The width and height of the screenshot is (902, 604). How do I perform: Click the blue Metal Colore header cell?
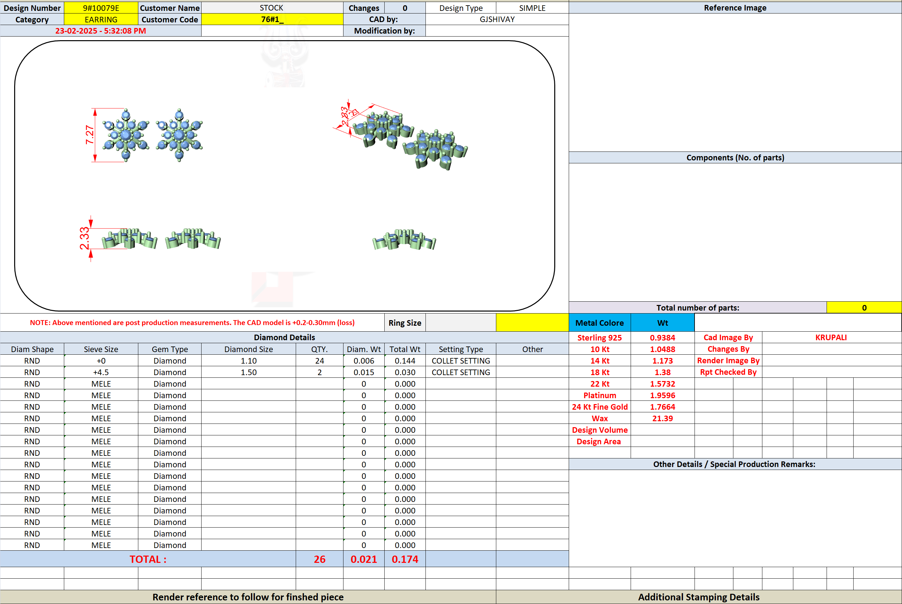(600, 323)
